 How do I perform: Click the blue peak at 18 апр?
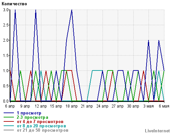(72, 10)
